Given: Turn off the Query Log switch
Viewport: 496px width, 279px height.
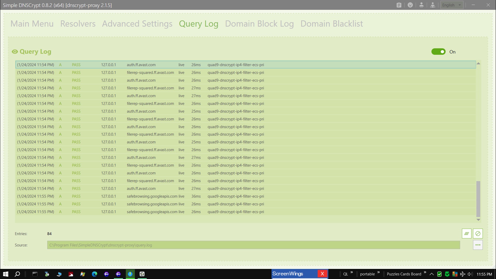Looking at the screenshot, I should click(x=438, y=52).
